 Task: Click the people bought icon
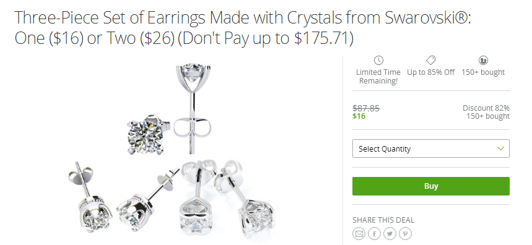(483, 60)
